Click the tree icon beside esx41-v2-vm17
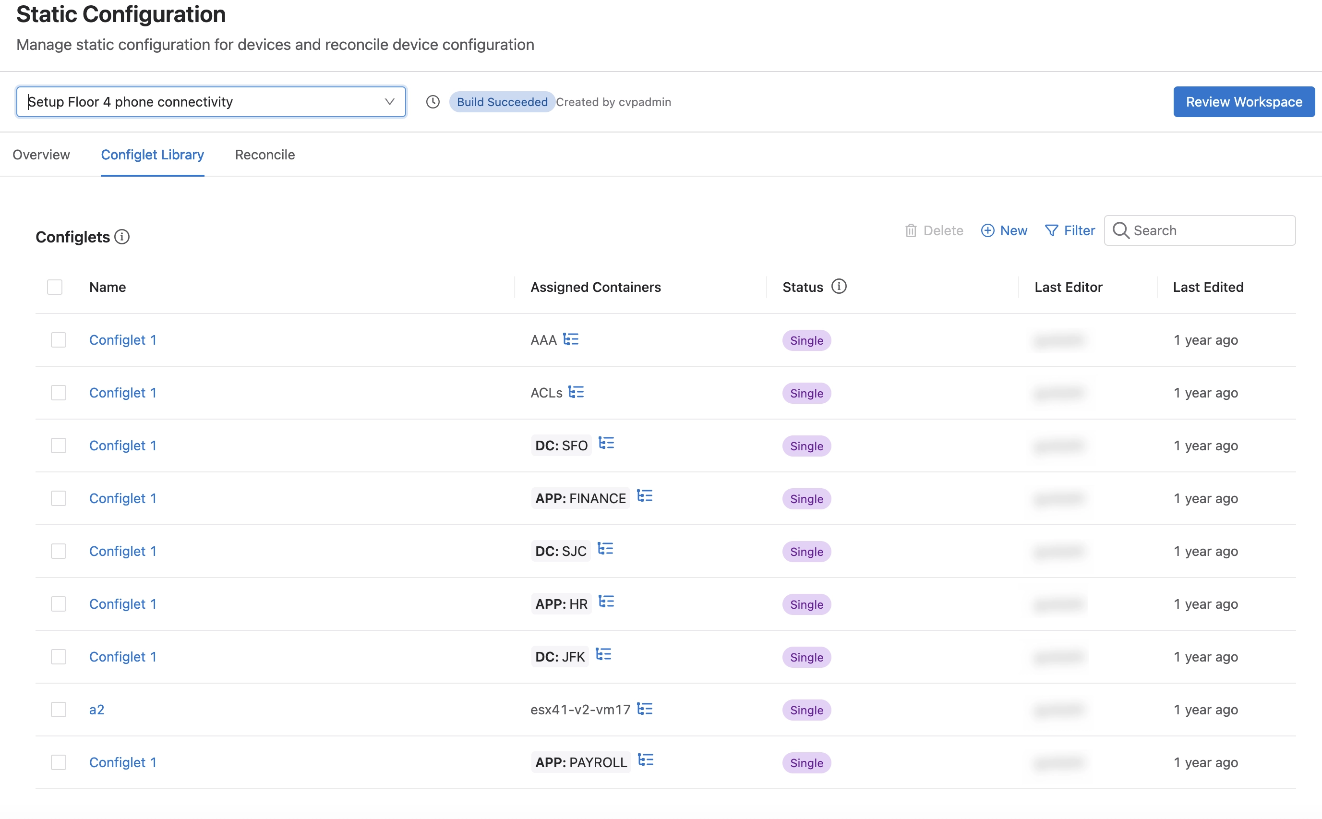The height and width of the screenshot is (819, 1322). pos(645,709)
